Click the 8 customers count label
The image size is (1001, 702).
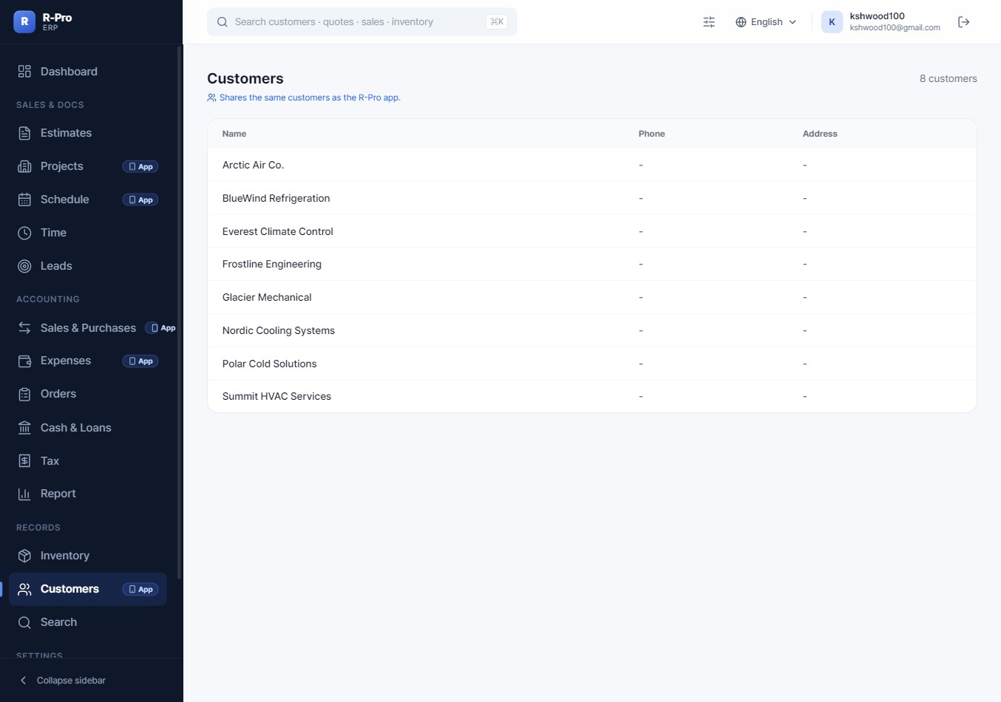coord(948,78)
